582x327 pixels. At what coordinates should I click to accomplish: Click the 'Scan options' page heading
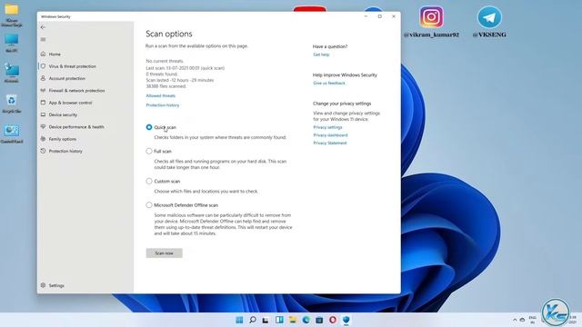(x=169, y=34)
